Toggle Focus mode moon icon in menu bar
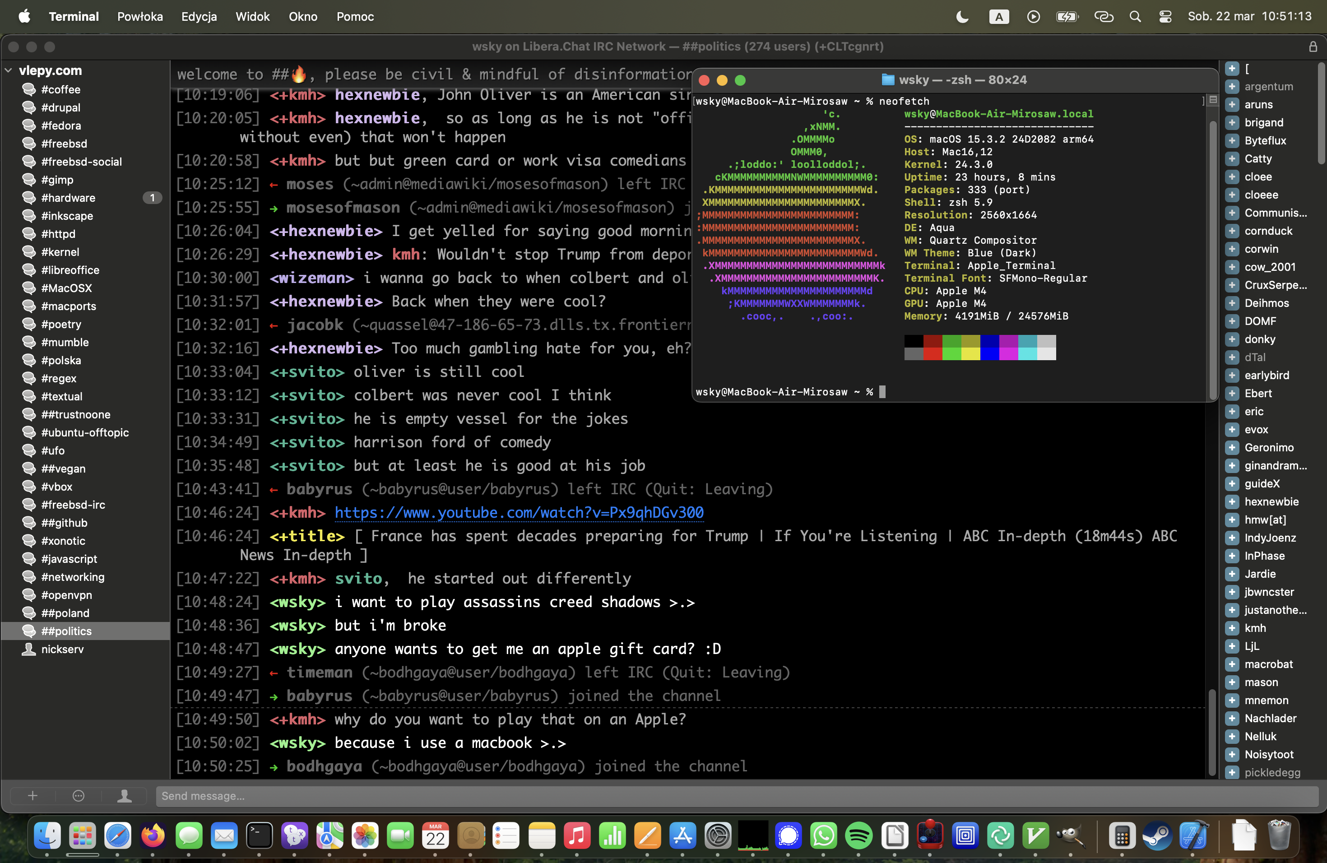 coord(962,17)
